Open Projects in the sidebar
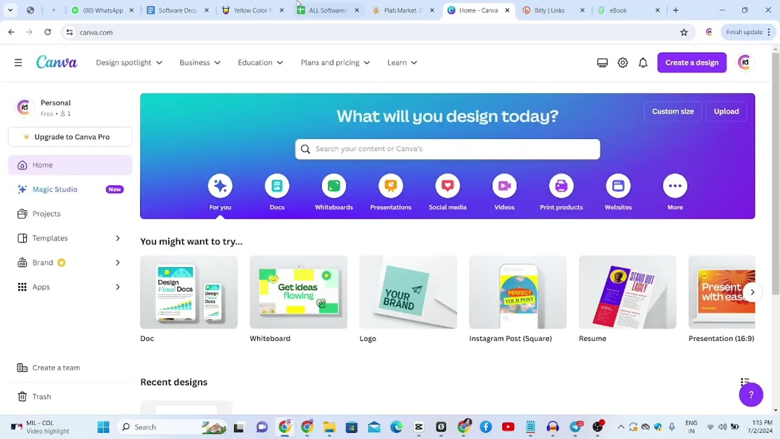 click(70, 213)
